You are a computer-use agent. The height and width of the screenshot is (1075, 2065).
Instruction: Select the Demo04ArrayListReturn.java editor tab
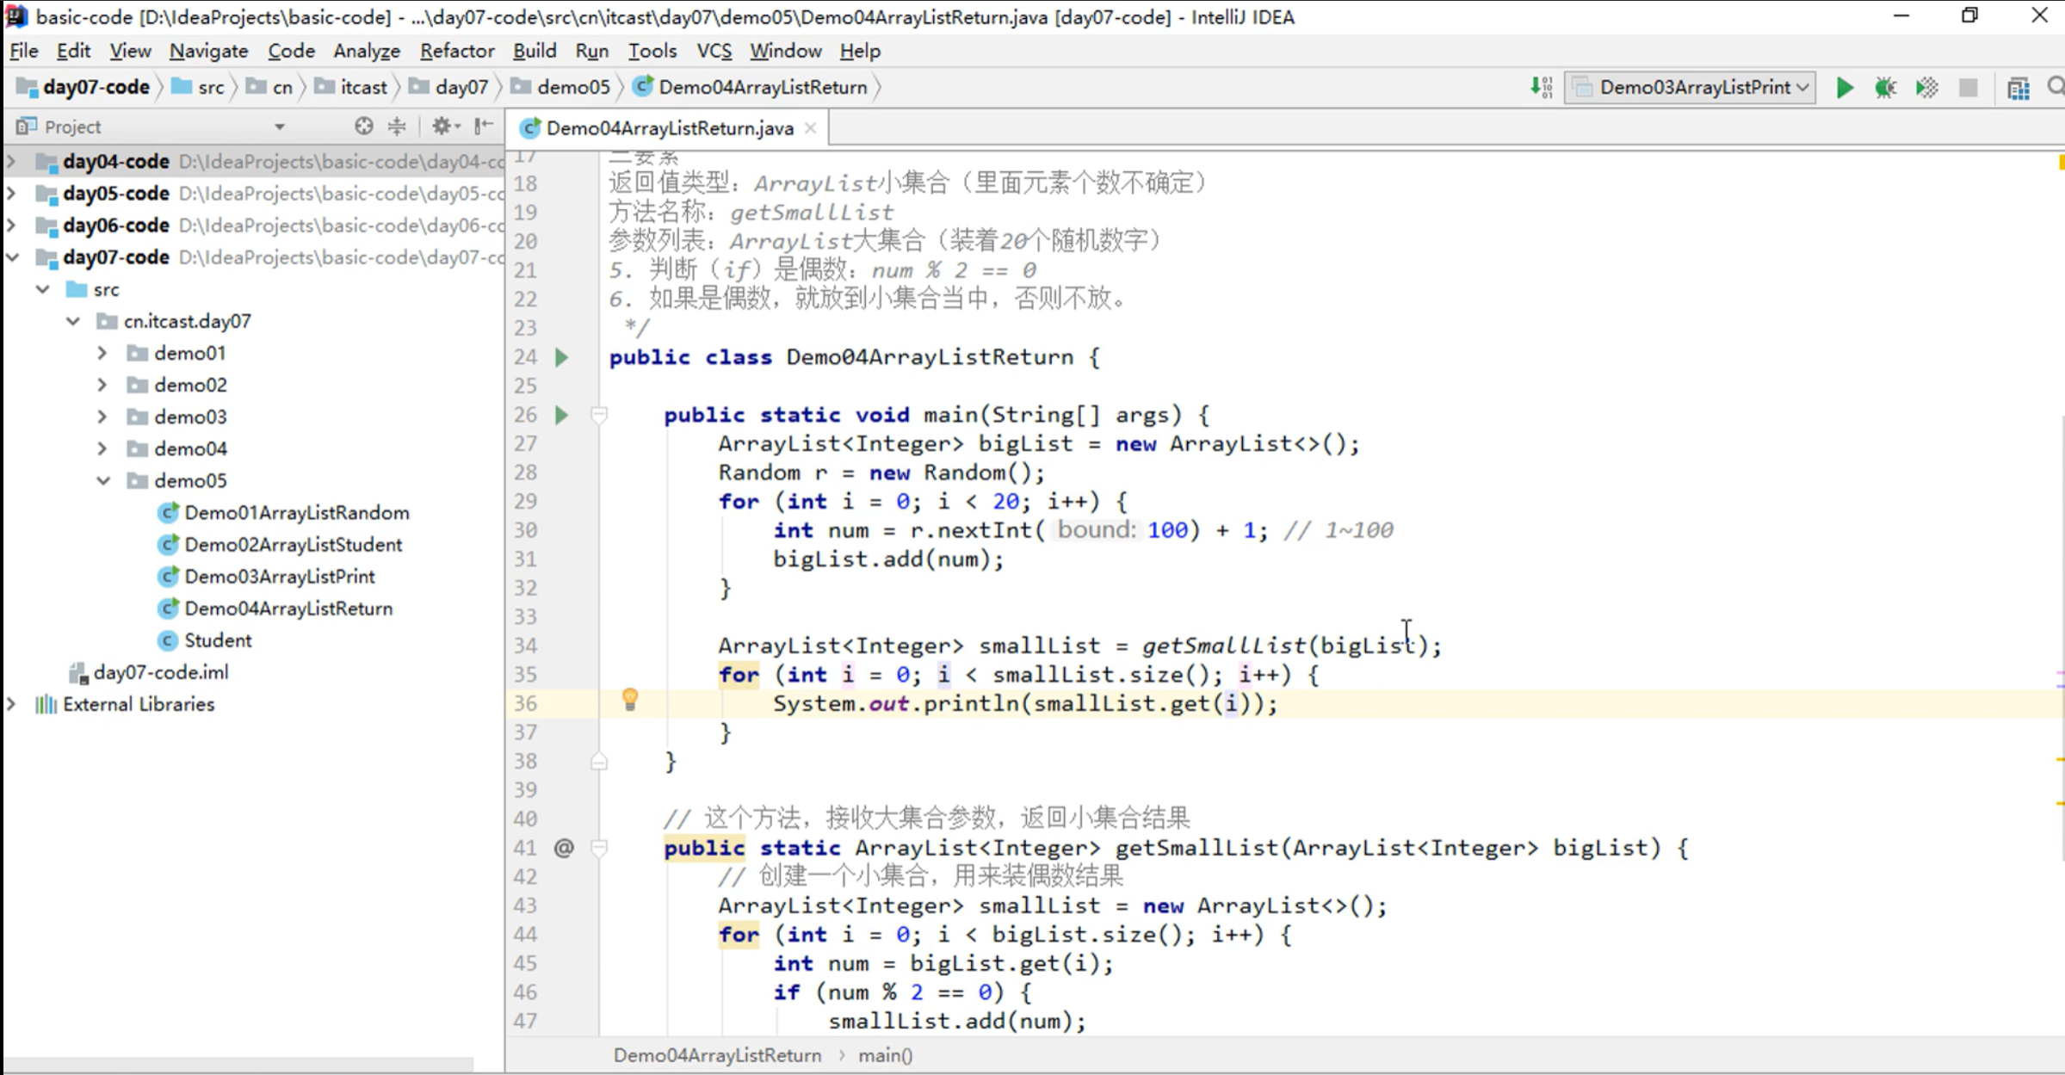click(x=669, y=128)
